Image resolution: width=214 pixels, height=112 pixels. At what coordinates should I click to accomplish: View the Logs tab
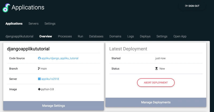(x=131, y=36)
